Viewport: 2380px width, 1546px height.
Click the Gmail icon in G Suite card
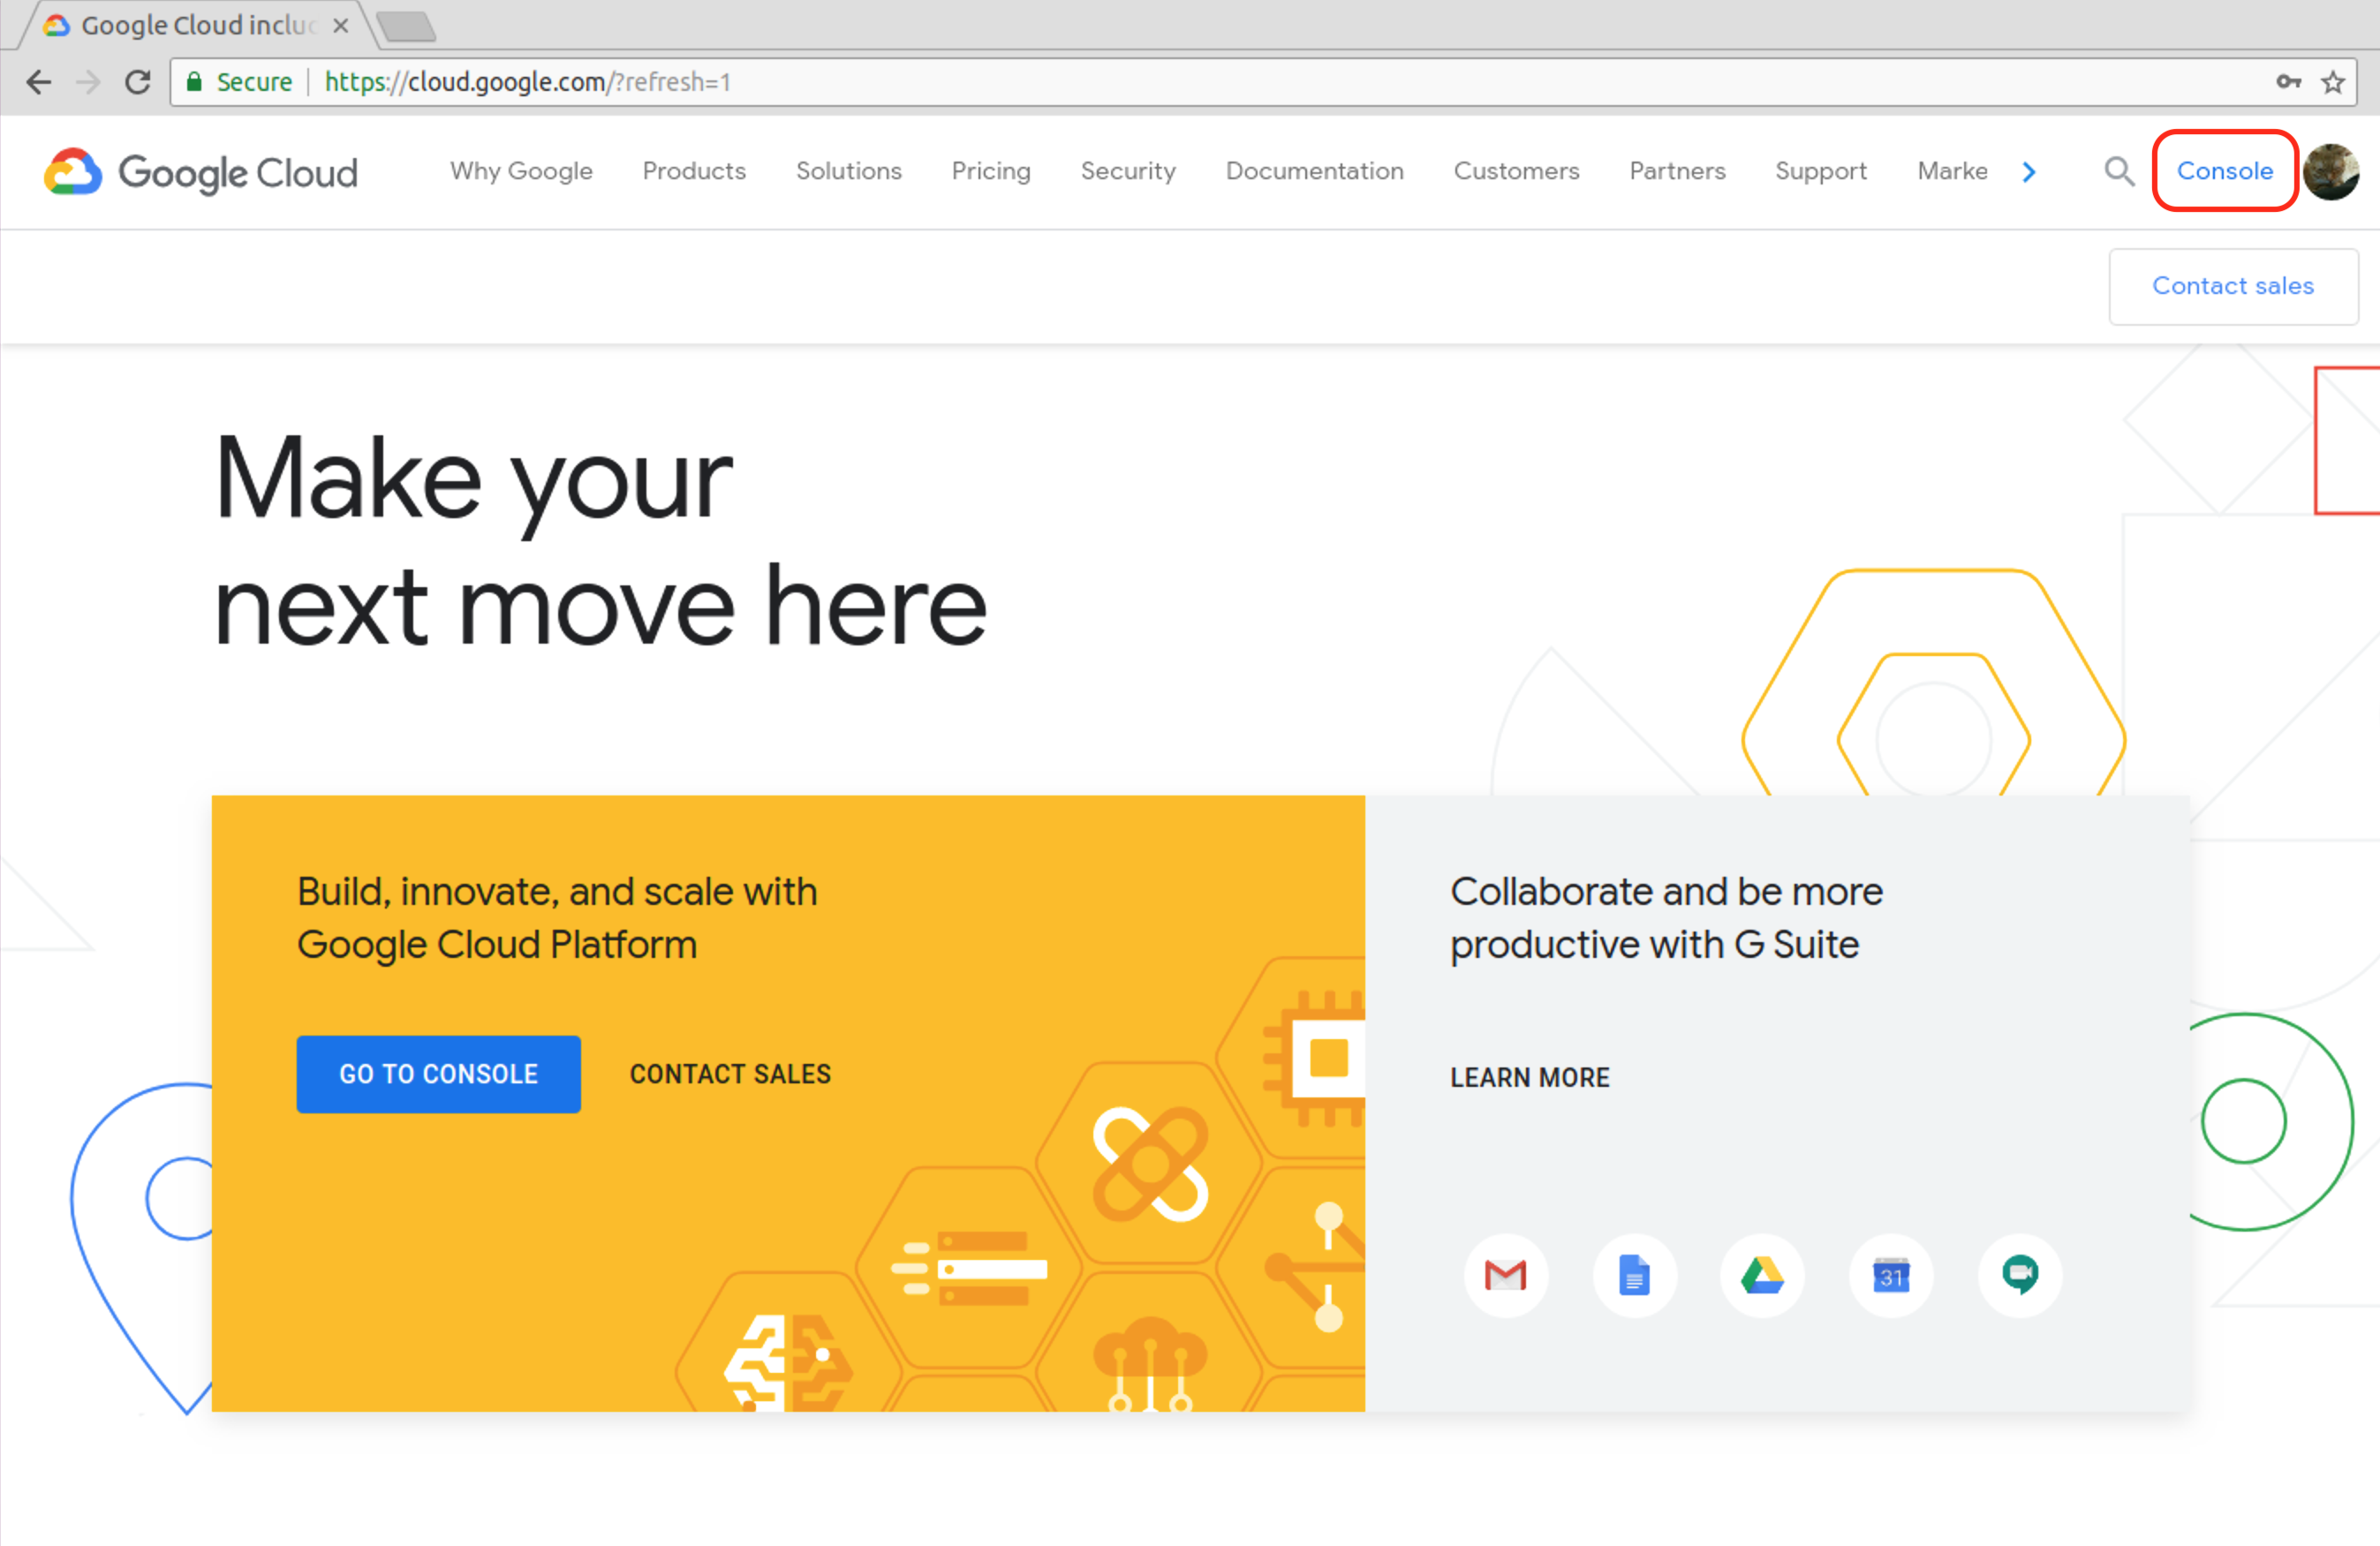click(1505, 1275)
